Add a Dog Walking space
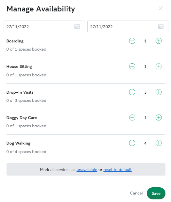Viewport: 171px width, 202px height. click(x=159, y=143)
